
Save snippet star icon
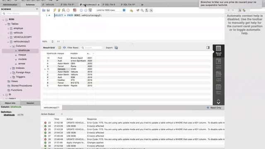[x=131, y=10]
